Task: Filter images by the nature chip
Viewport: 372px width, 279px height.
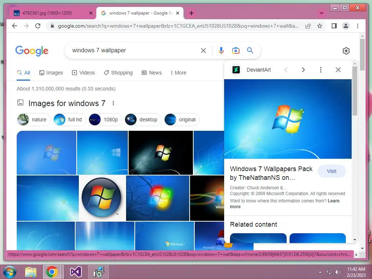Action: [34, 120]
